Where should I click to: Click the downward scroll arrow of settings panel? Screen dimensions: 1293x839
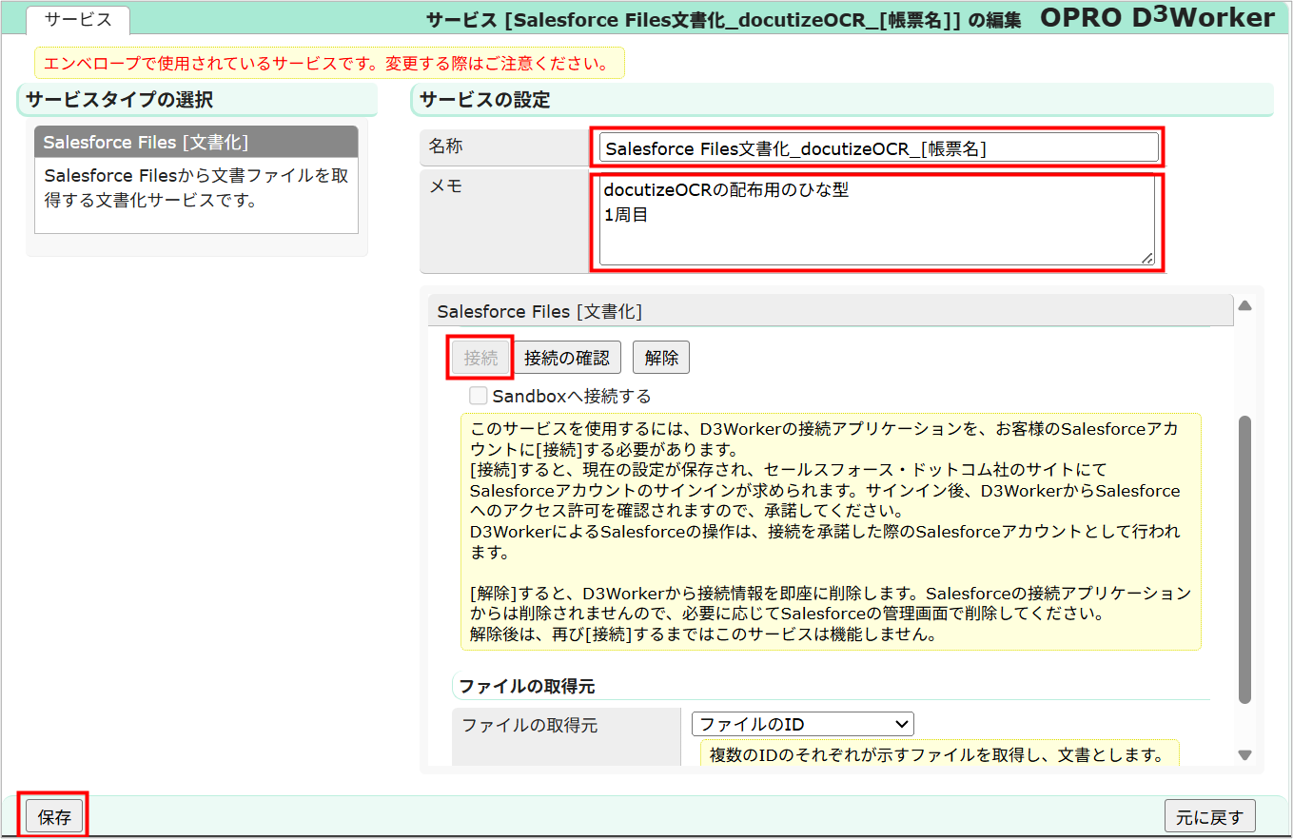click(x=1245, y=754)
